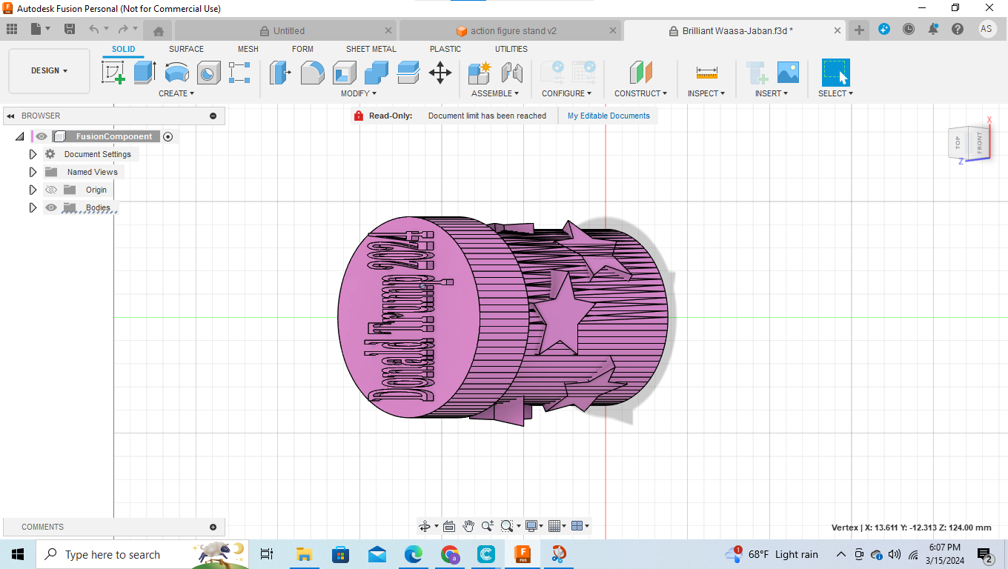Viewport: 1008px width, 569px height.
Task: Switch to the FORM tab
Action: [302, 49]
